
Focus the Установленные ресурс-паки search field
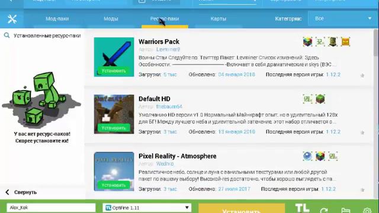click(x=47, y=35)
